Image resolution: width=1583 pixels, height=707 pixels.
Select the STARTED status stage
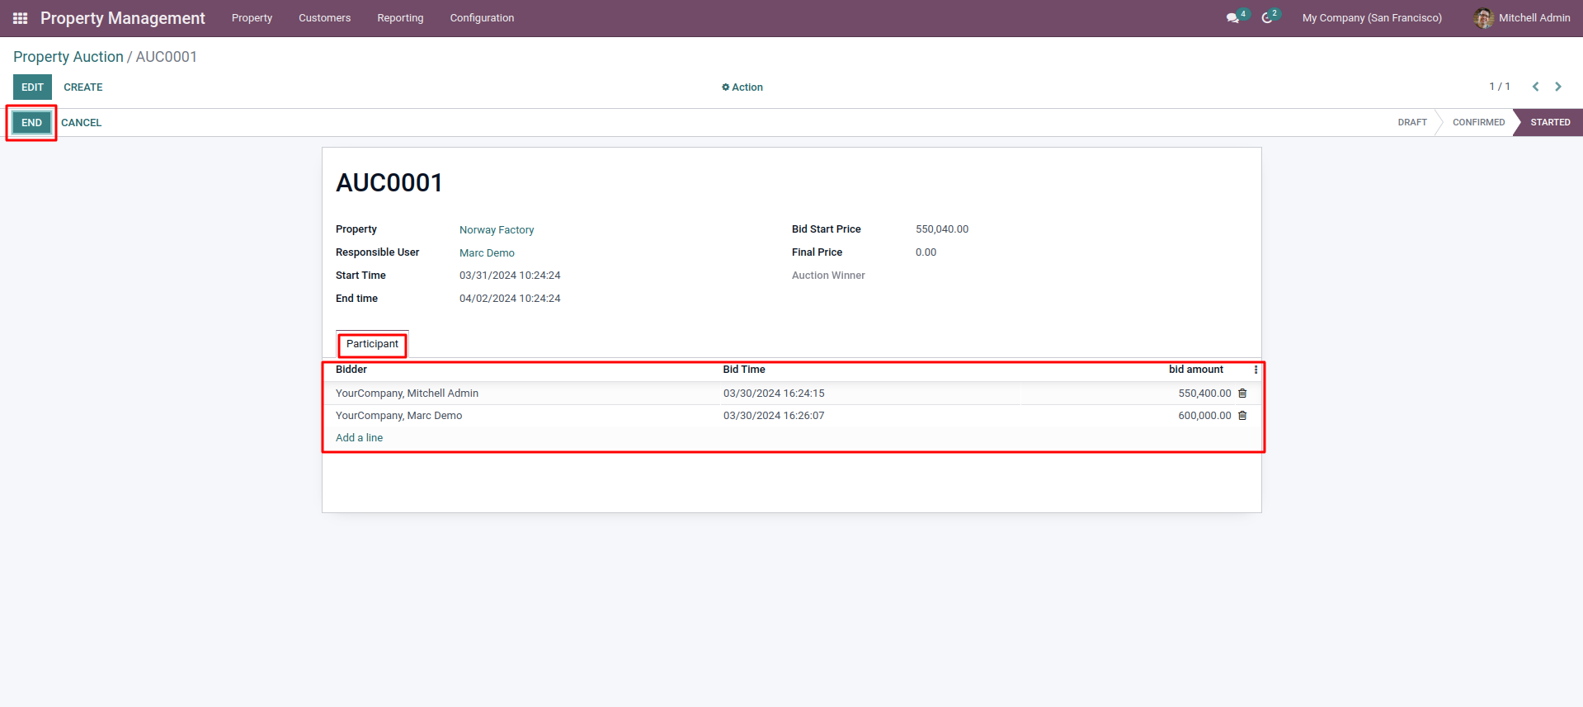pyautogui.click(x=1550, y=122)
